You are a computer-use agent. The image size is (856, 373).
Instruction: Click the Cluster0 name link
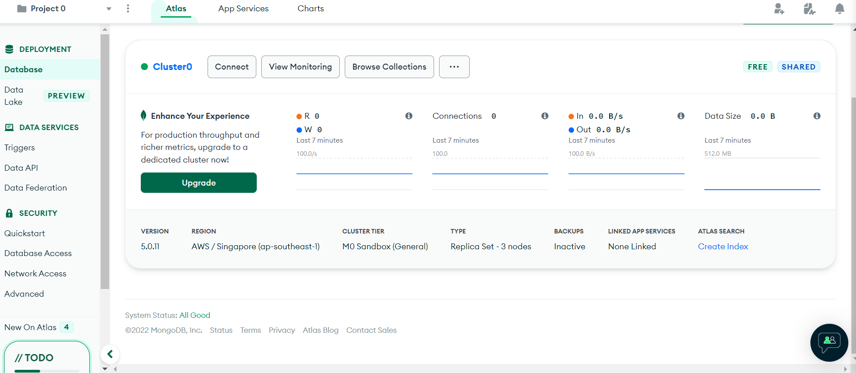[172, 67]
